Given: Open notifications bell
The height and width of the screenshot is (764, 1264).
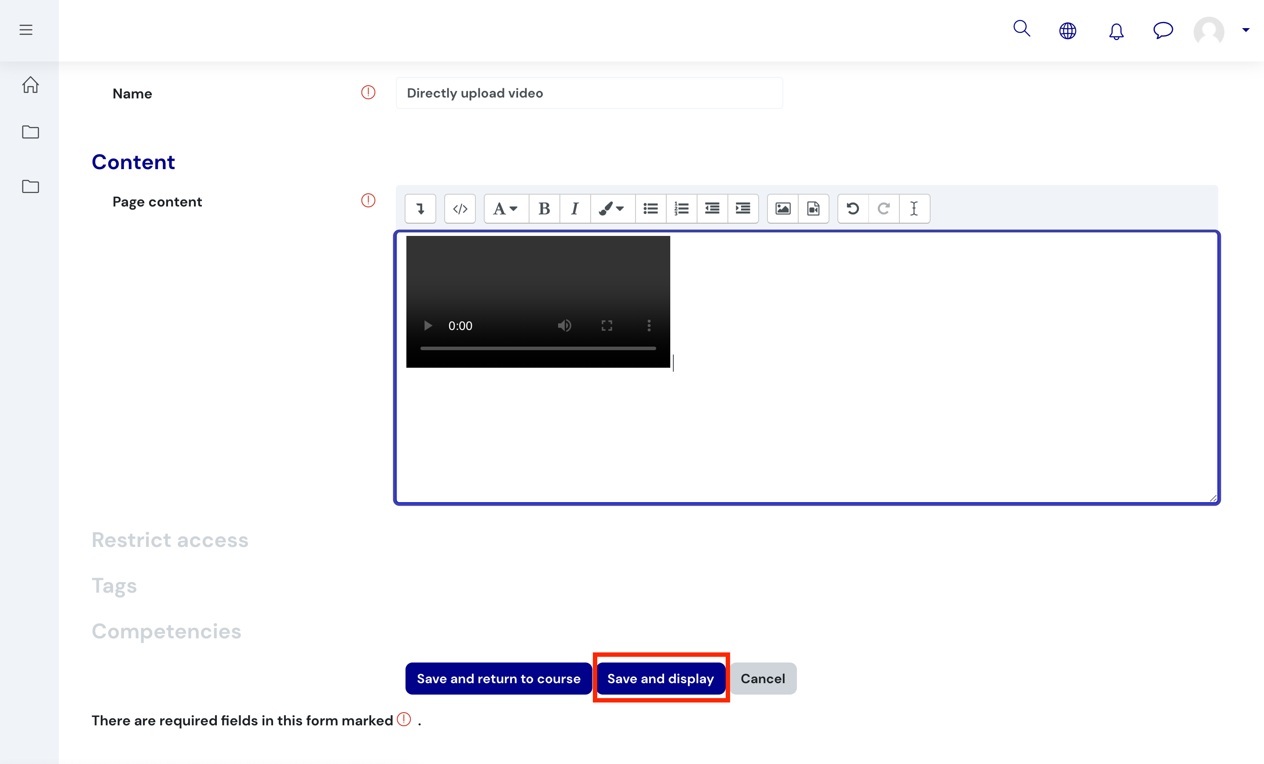Looking at the screenshot, I should tap(1116, 31).
